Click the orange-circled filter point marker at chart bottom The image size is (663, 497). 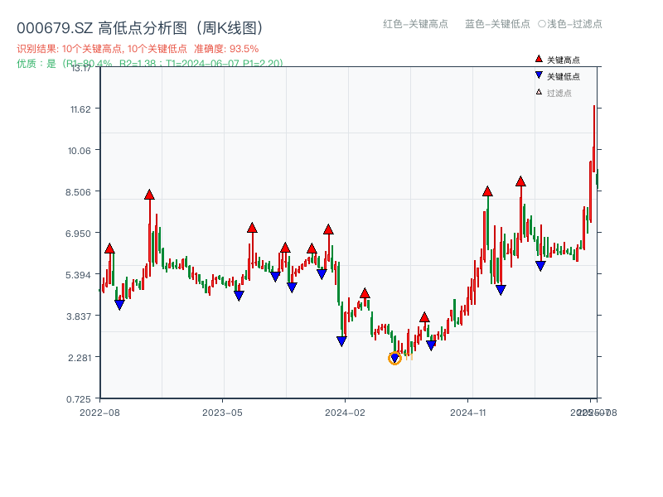(x=395, y=358)
